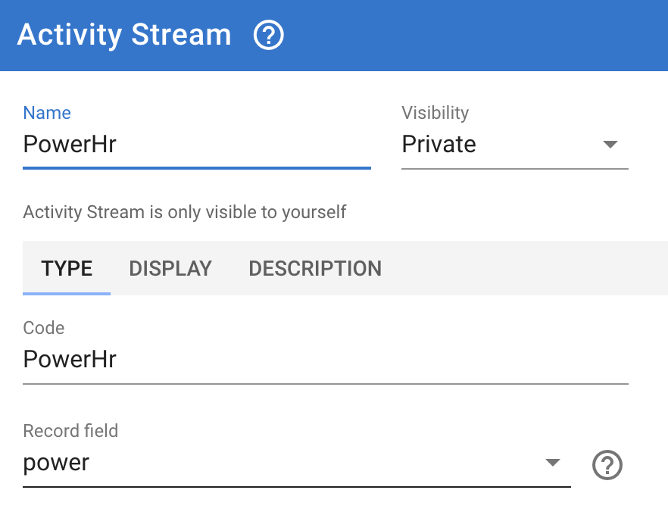
Task: Click the Record field label
Action: (x=70, y=431)
